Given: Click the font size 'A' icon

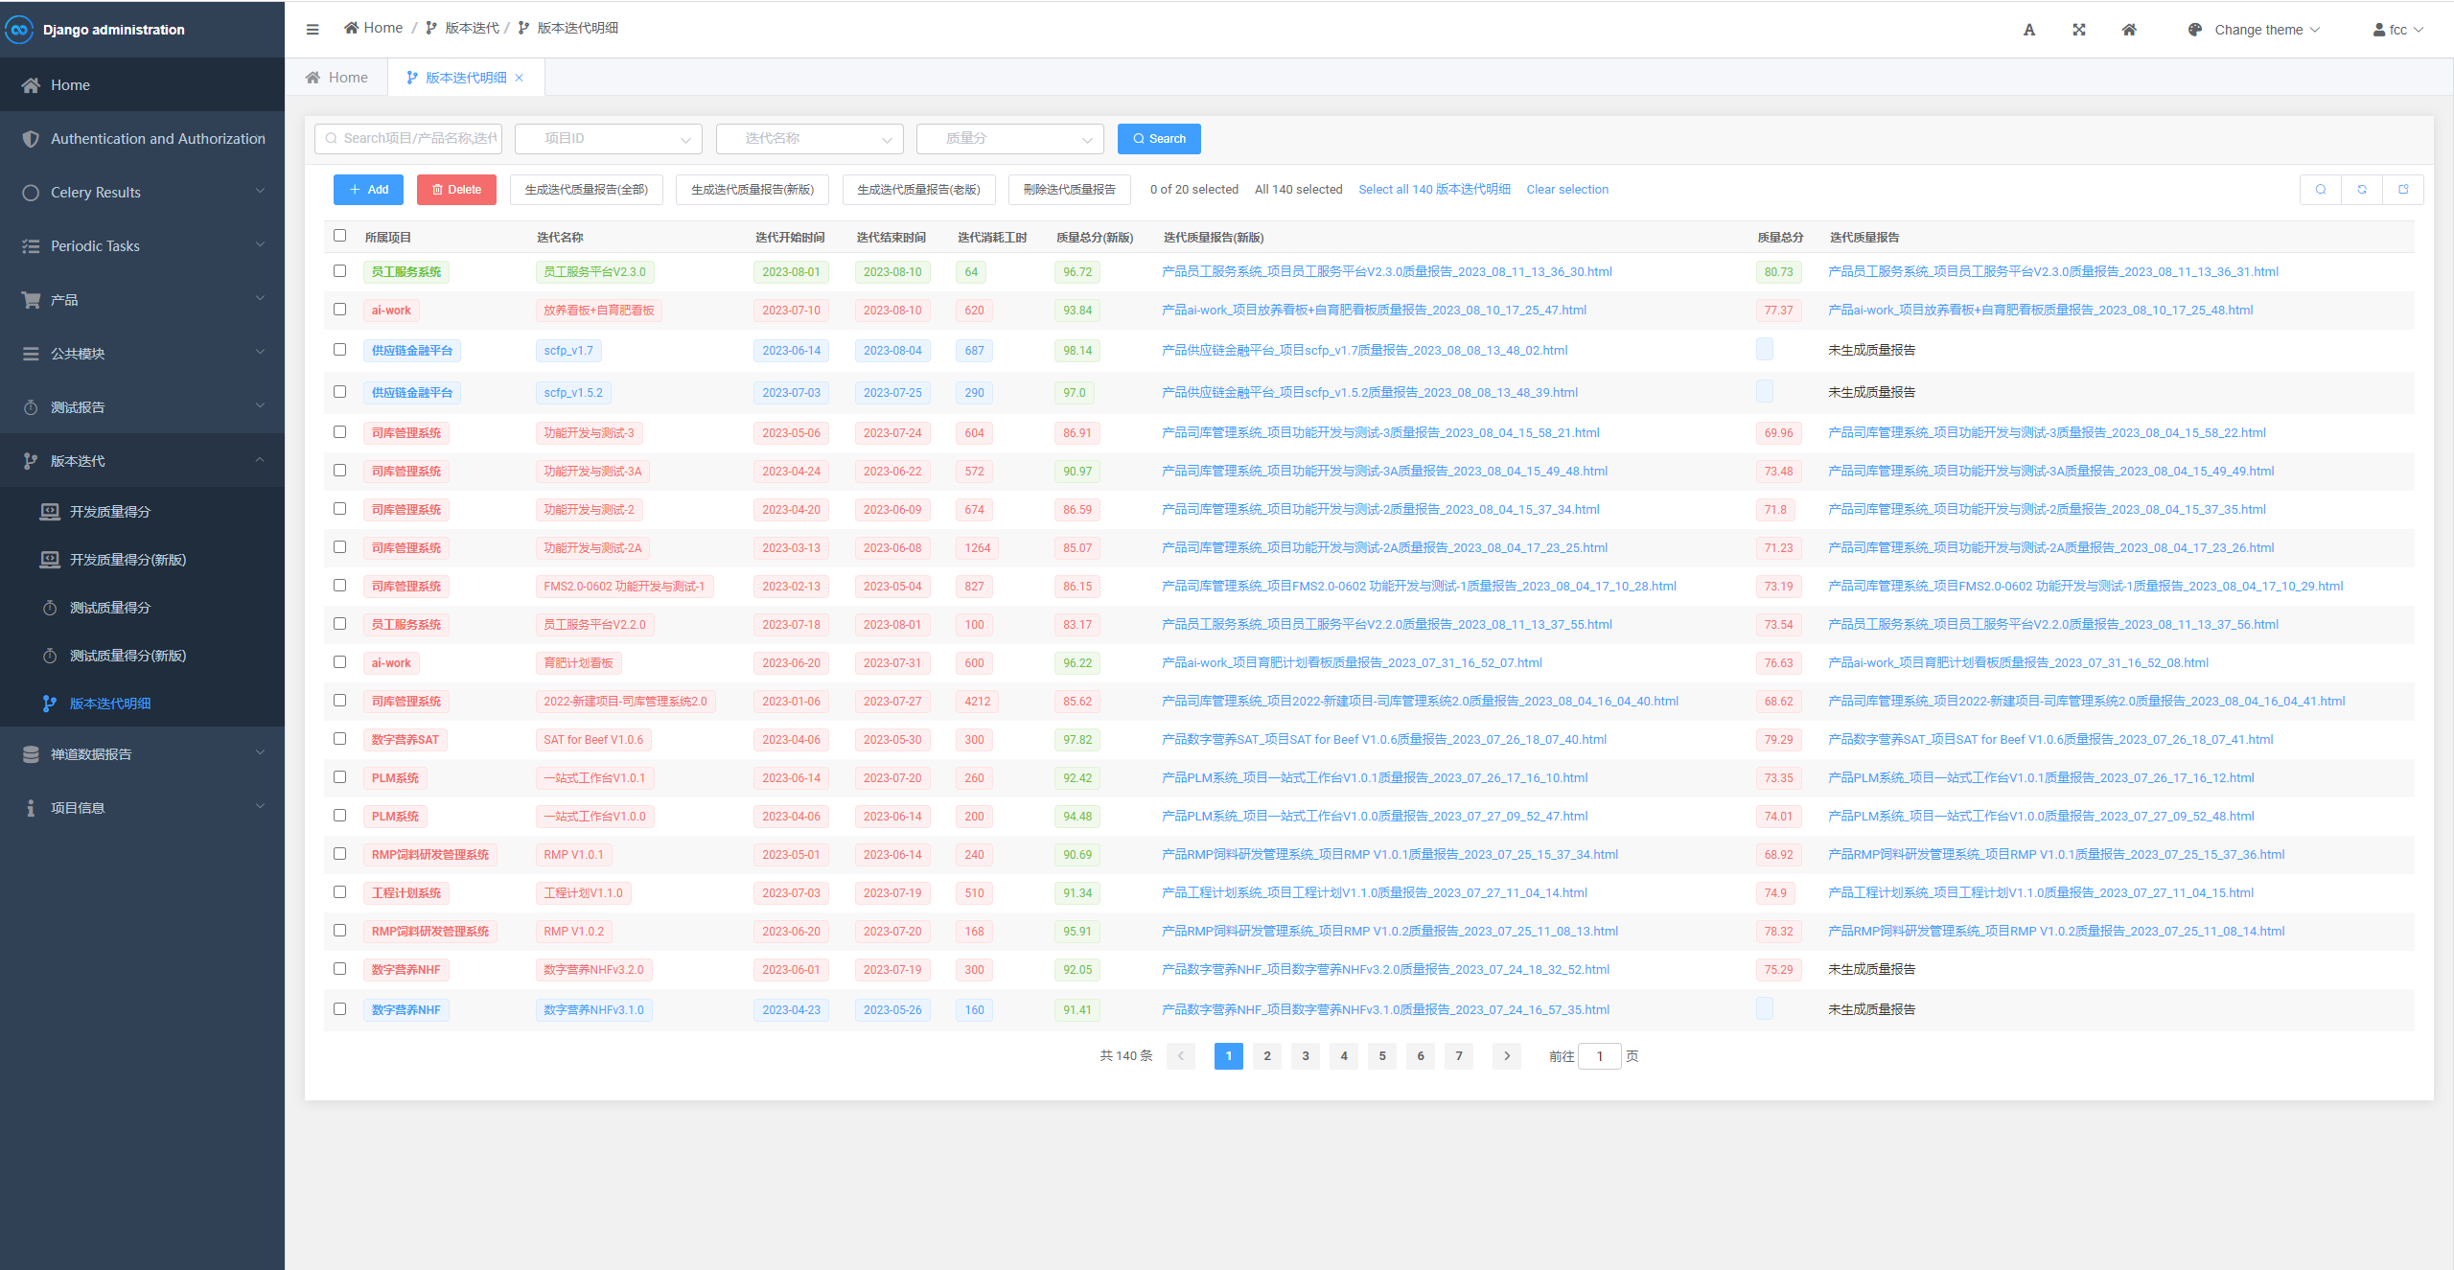Looking at the screenshot, I should tap(2029, 30).
